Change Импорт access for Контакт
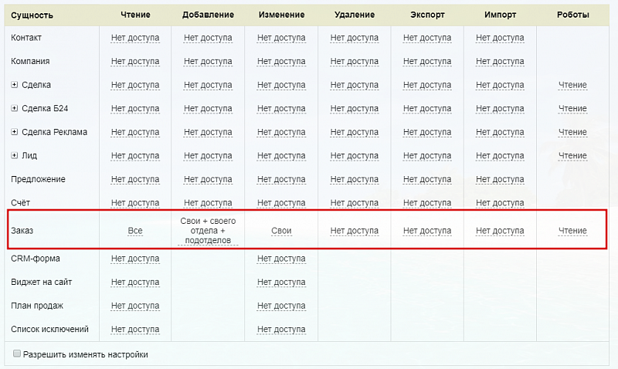The width and height of the screenshot is (618, 369). click(500, 38)
